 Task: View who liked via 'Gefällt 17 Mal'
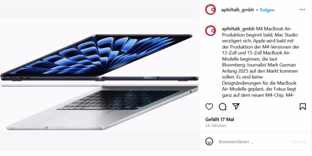(220, 119)
